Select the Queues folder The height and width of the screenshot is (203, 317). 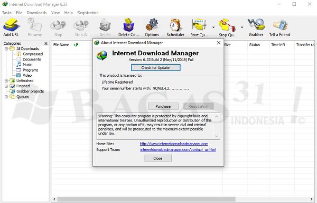point(20,97)
